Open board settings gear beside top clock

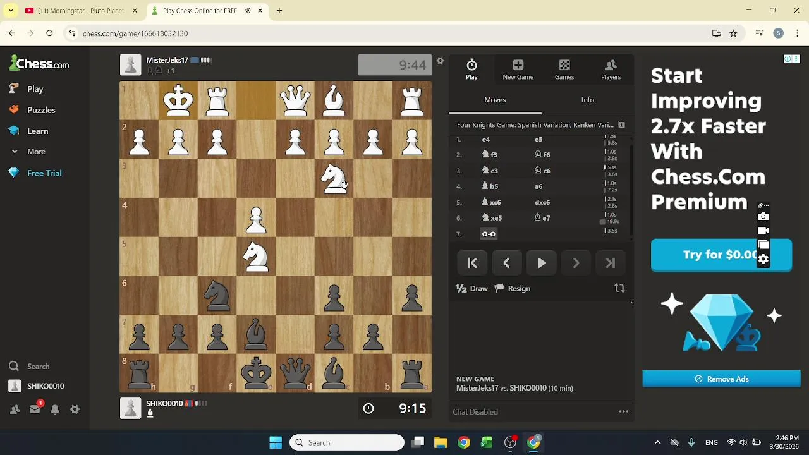click(441, 61)
